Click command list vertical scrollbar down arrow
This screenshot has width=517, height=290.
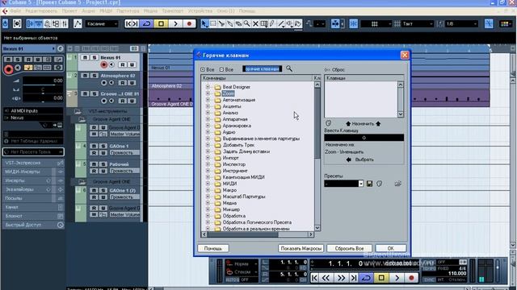(317, 228)
